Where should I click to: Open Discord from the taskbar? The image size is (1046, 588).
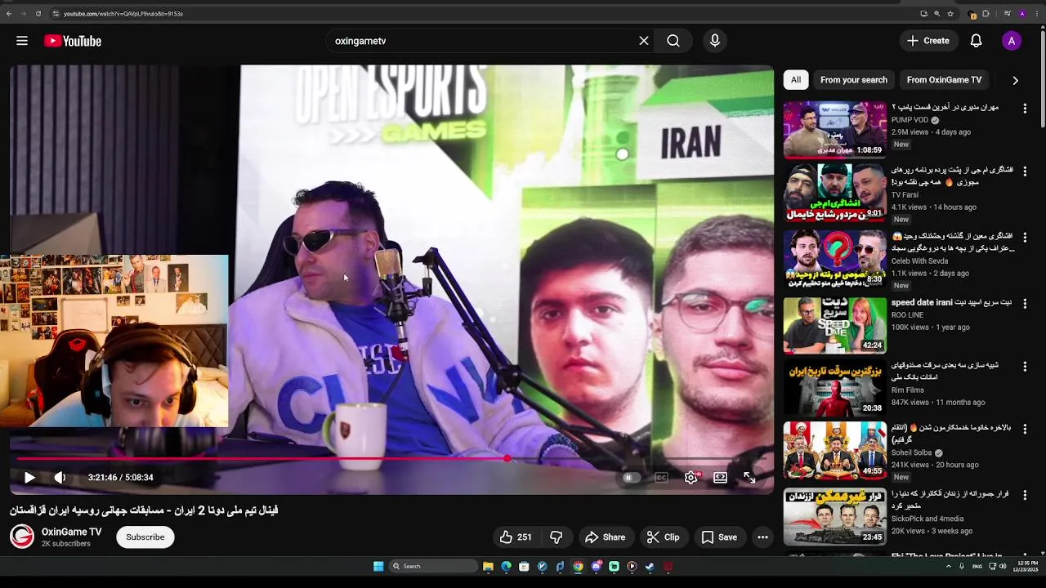click(596, 566)
